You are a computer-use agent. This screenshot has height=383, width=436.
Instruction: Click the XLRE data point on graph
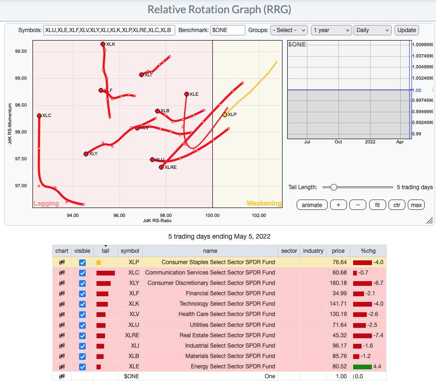pos(161,167)
